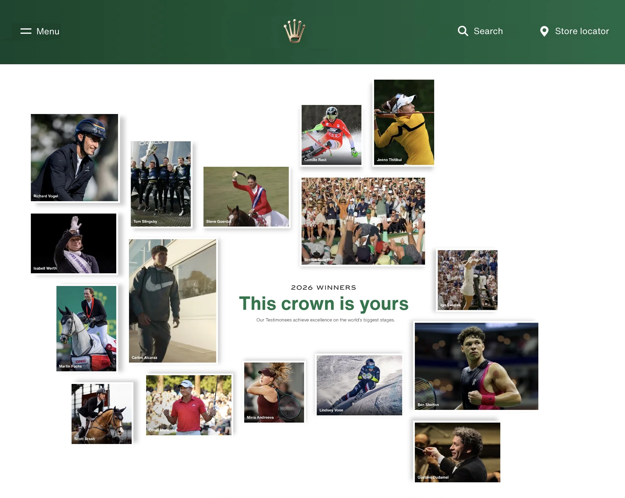Click the Isabell Werth thumbnail
This screenshot has width=625, height=498.
(73, 243)
